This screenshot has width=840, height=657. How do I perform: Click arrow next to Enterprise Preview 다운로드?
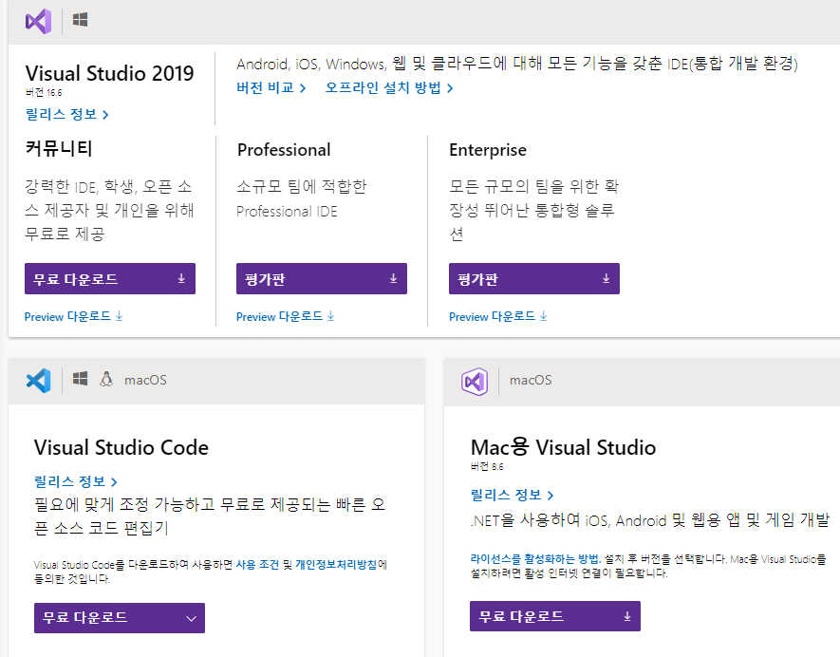pyautogui.click(x=543, y=315)
